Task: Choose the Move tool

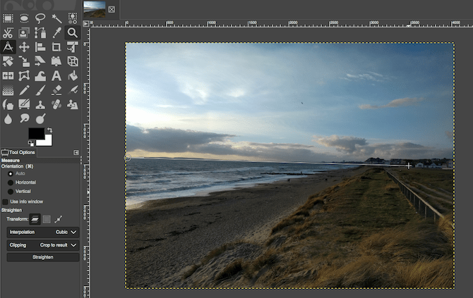Action: click(x=24, y=47)
